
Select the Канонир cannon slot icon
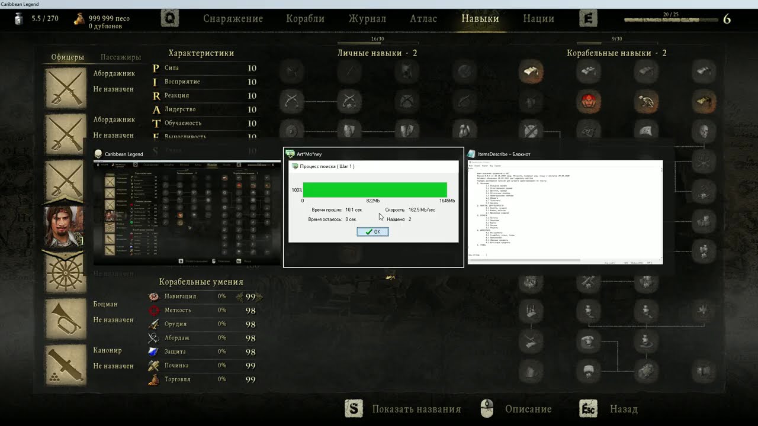(66, 365)
